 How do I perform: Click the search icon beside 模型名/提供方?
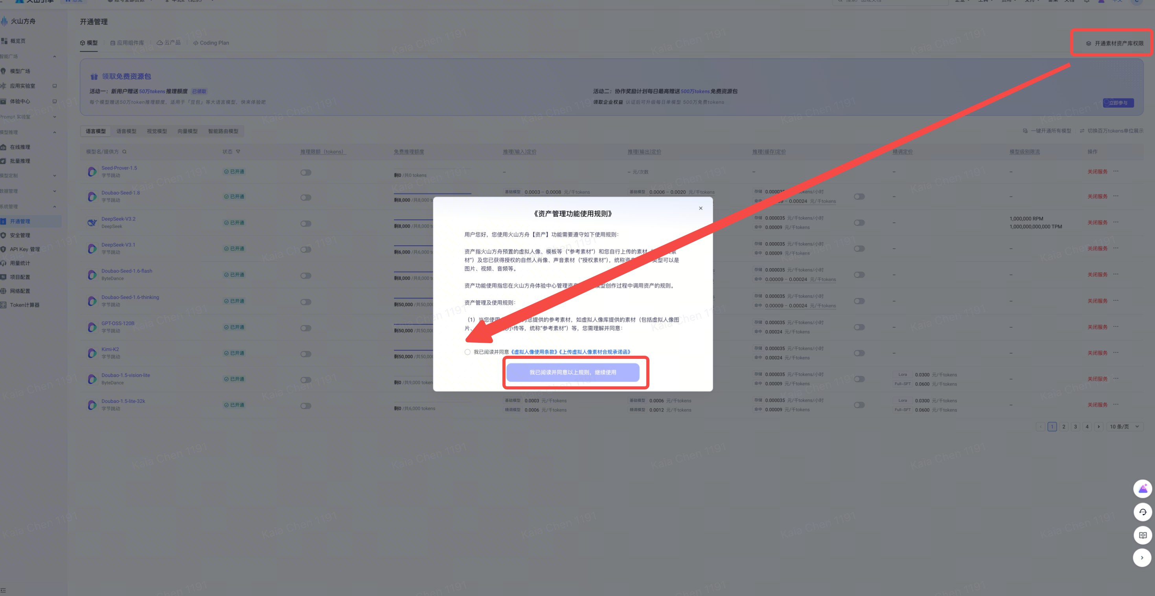[124, 152]
